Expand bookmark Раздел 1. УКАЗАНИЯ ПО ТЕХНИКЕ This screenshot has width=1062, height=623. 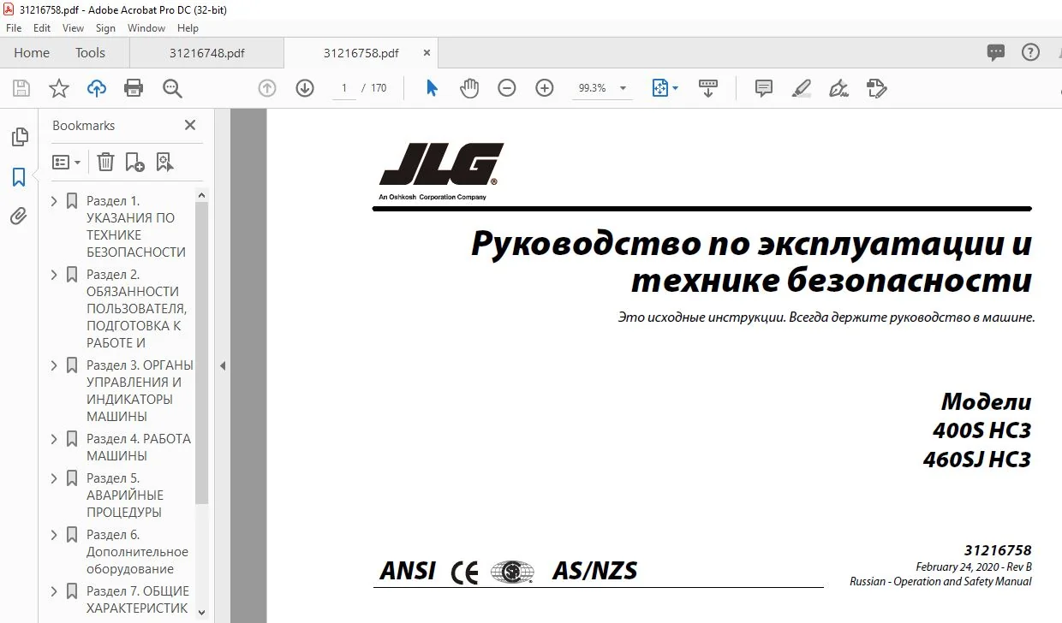(54, 201)
